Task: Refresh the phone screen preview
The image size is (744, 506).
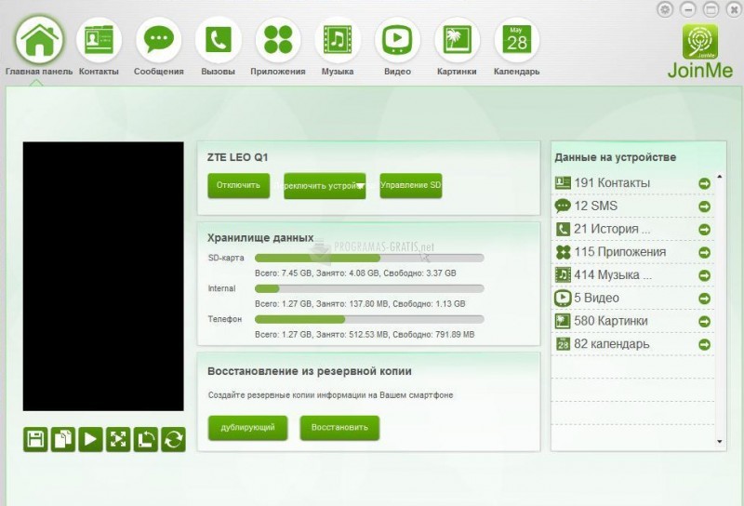Action: 173,439
